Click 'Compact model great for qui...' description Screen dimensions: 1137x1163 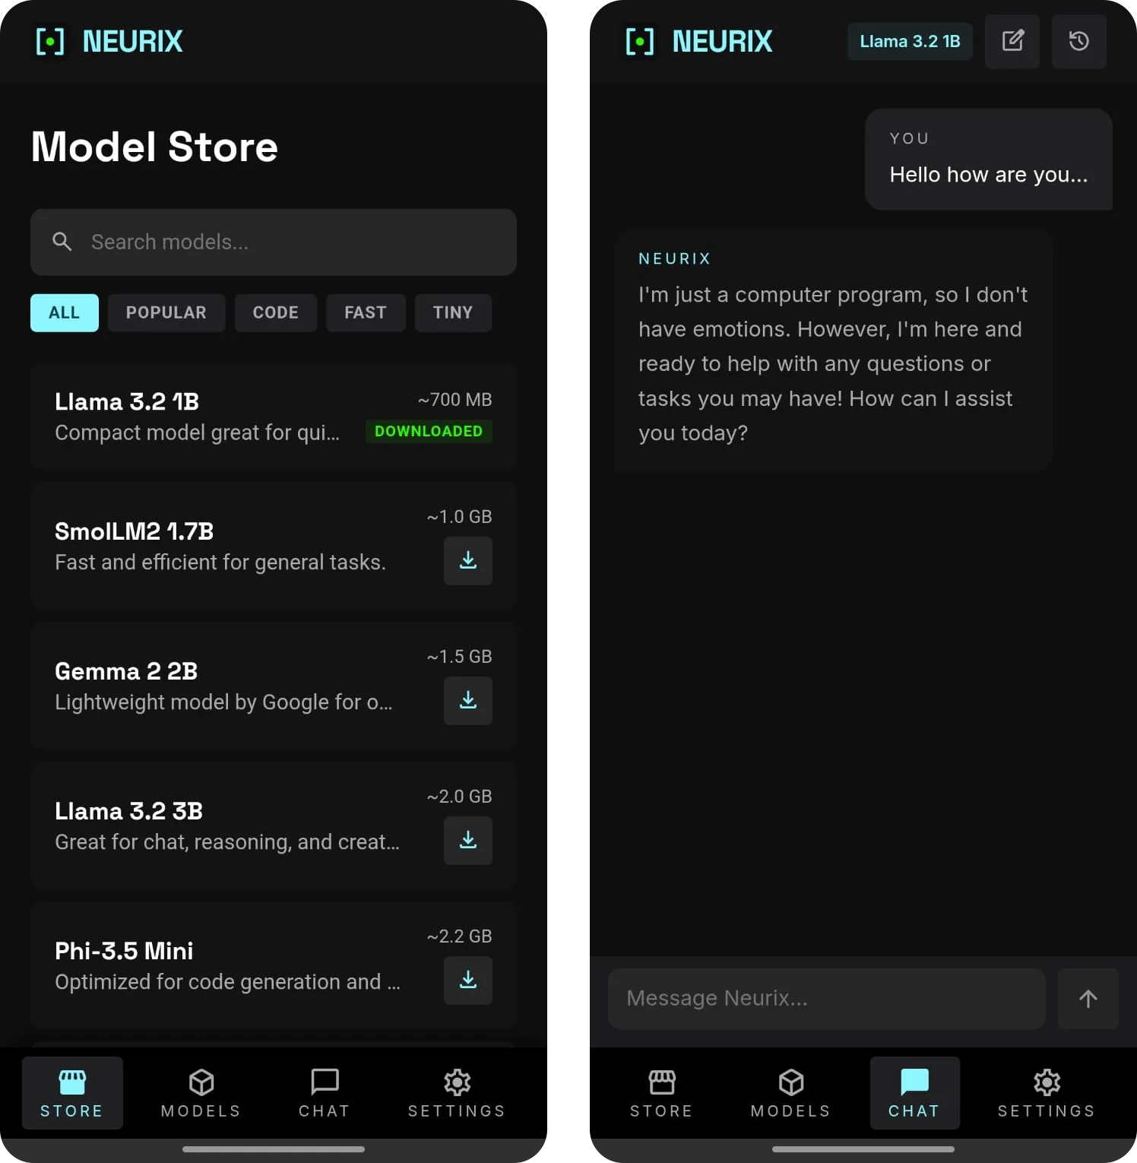click(x=197, y=433)
